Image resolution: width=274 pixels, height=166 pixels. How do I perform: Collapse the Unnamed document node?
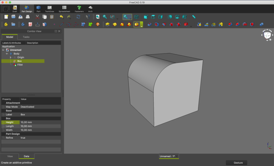point(3,50)
